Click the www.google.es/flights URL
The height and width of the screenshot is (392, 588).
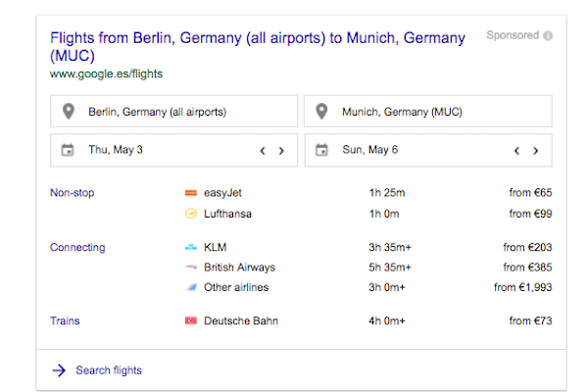106,73
